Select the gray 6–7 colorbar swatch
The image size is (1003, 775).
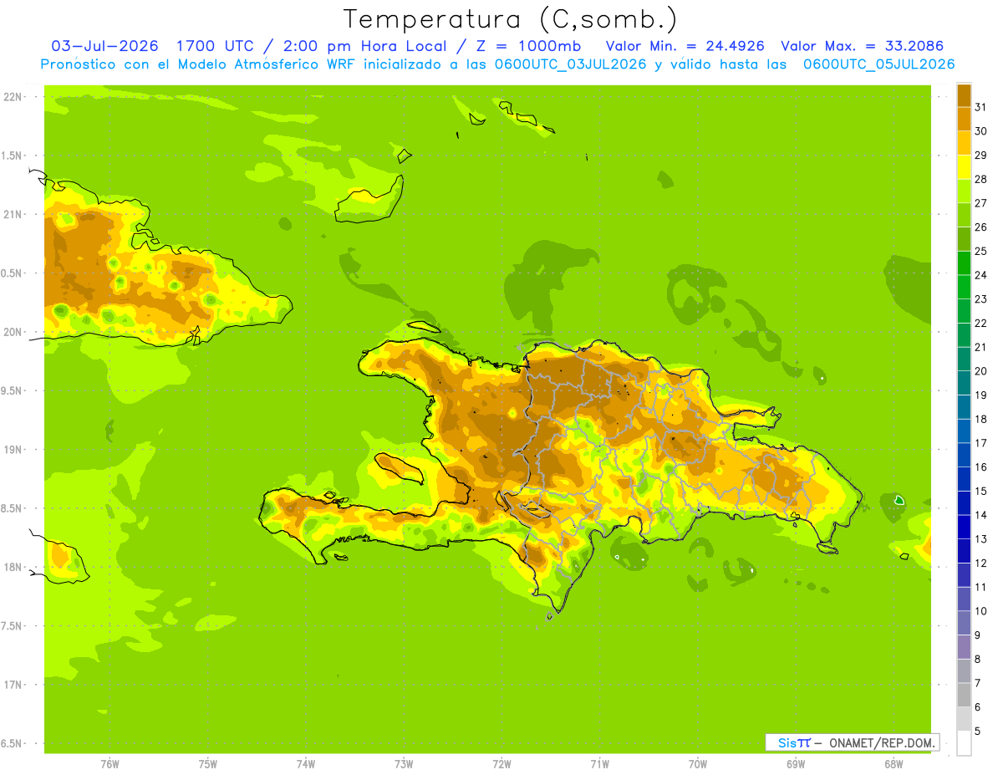tap(964, 695)
